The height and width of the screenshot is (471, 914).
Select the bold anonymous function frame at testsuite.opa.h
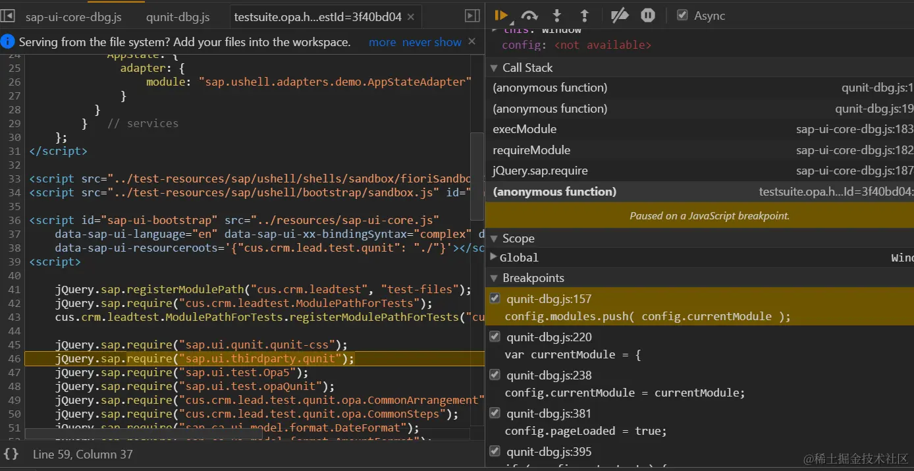click(x=699, y=192)
